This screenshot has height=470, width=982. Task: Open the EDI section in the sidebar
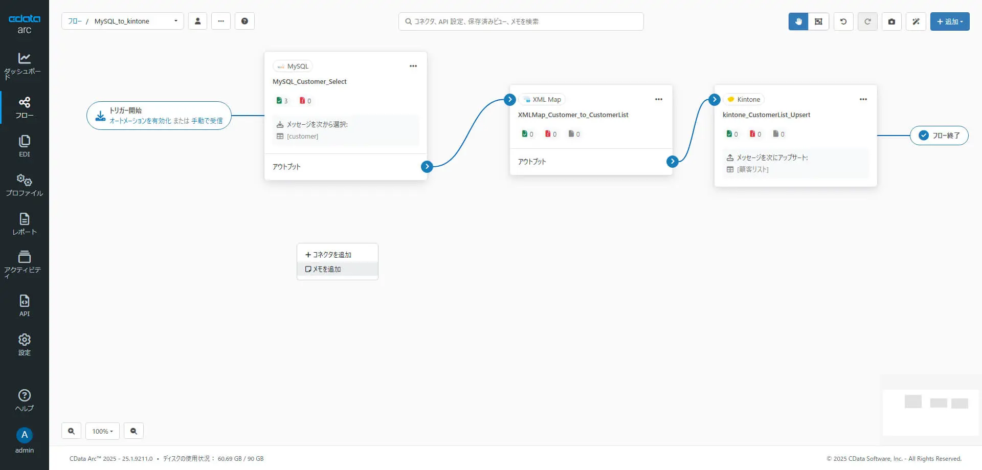[x=24, y=146]
